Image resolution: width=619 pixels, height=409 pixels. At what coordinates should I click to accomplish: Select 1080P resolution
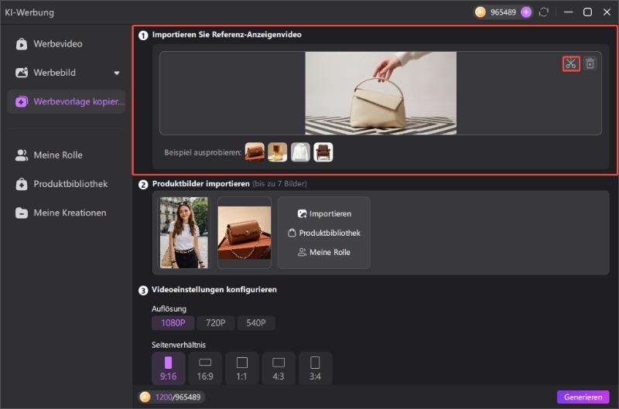point(173,323)
